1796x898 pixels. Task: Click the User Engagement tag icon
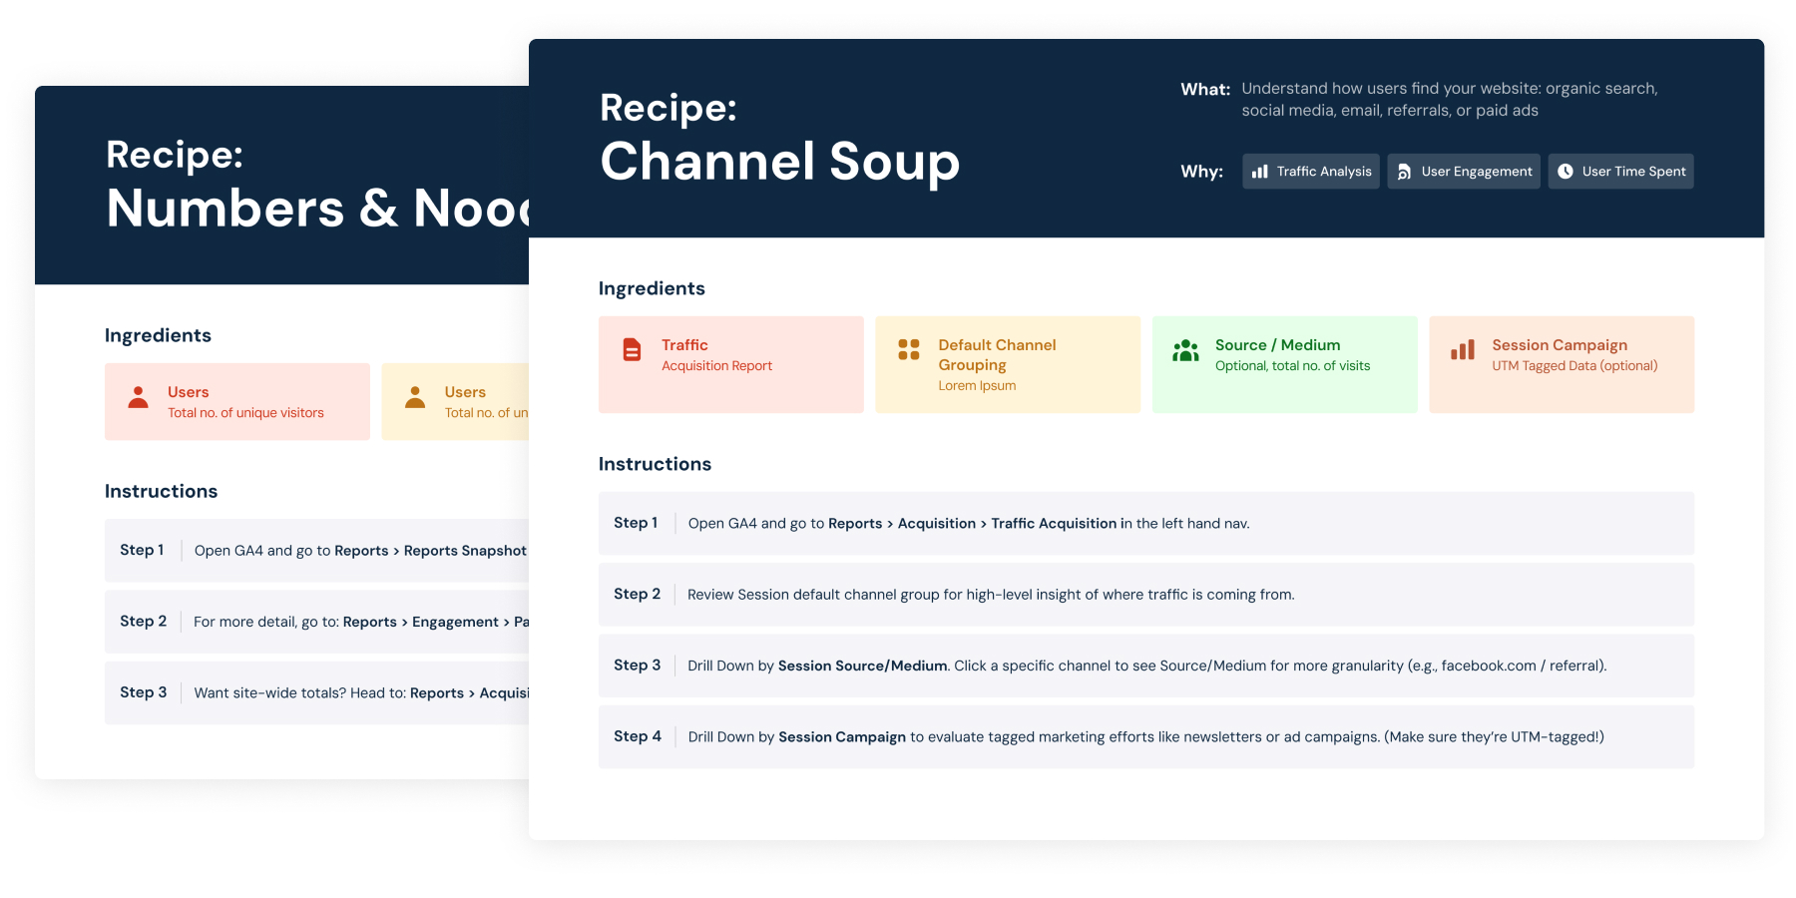point(1404,172)
